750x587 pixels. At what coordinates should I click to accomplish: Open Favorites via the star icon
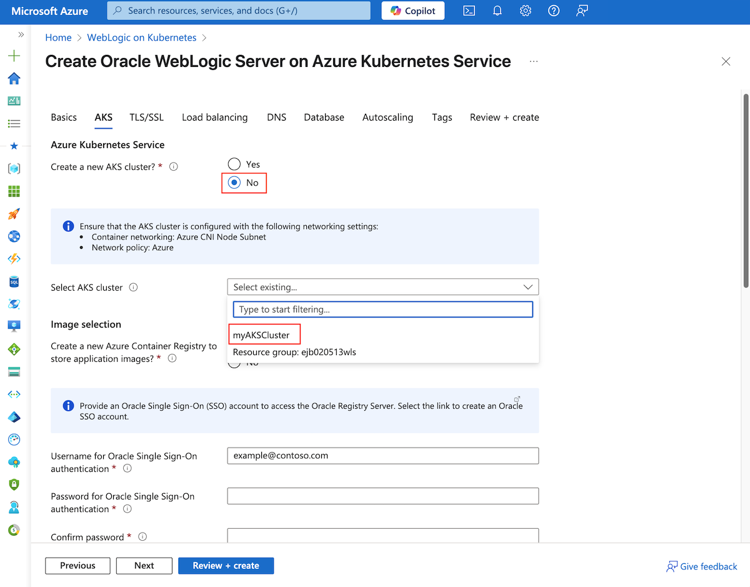point(13,146)
